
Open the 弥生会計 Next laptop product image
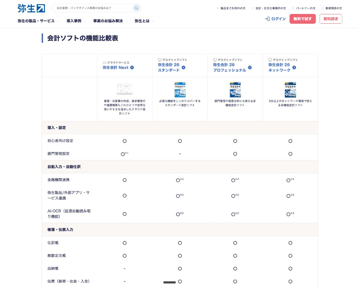124,89
